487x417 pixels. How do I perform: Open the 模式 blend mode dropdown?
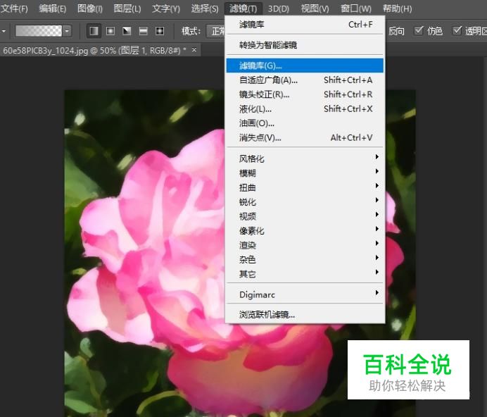[x=216, y=31]
